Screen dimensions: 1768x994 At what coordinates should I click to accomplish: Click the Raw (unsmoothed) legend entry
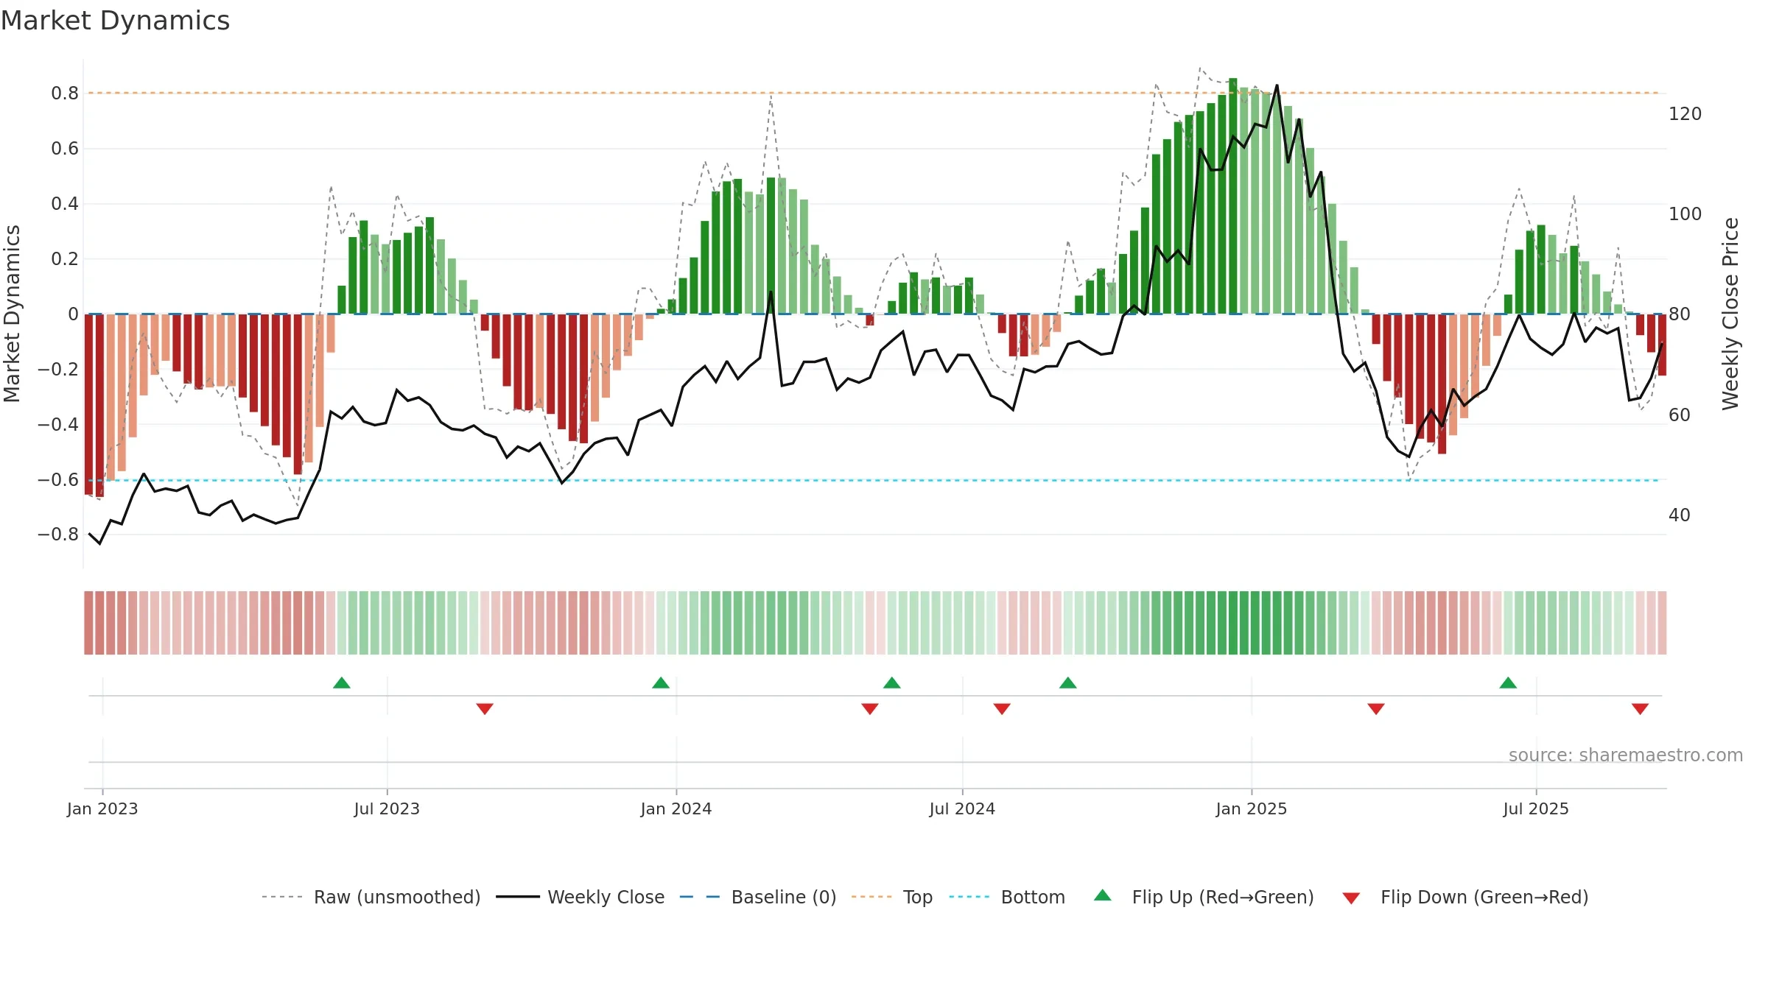pyautogui.click(x=371, y=897)
